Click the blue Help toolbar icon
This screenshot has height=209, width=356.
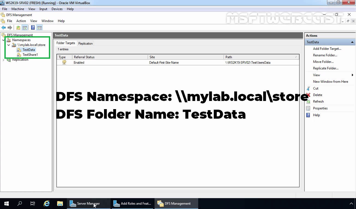click(33, 27)
